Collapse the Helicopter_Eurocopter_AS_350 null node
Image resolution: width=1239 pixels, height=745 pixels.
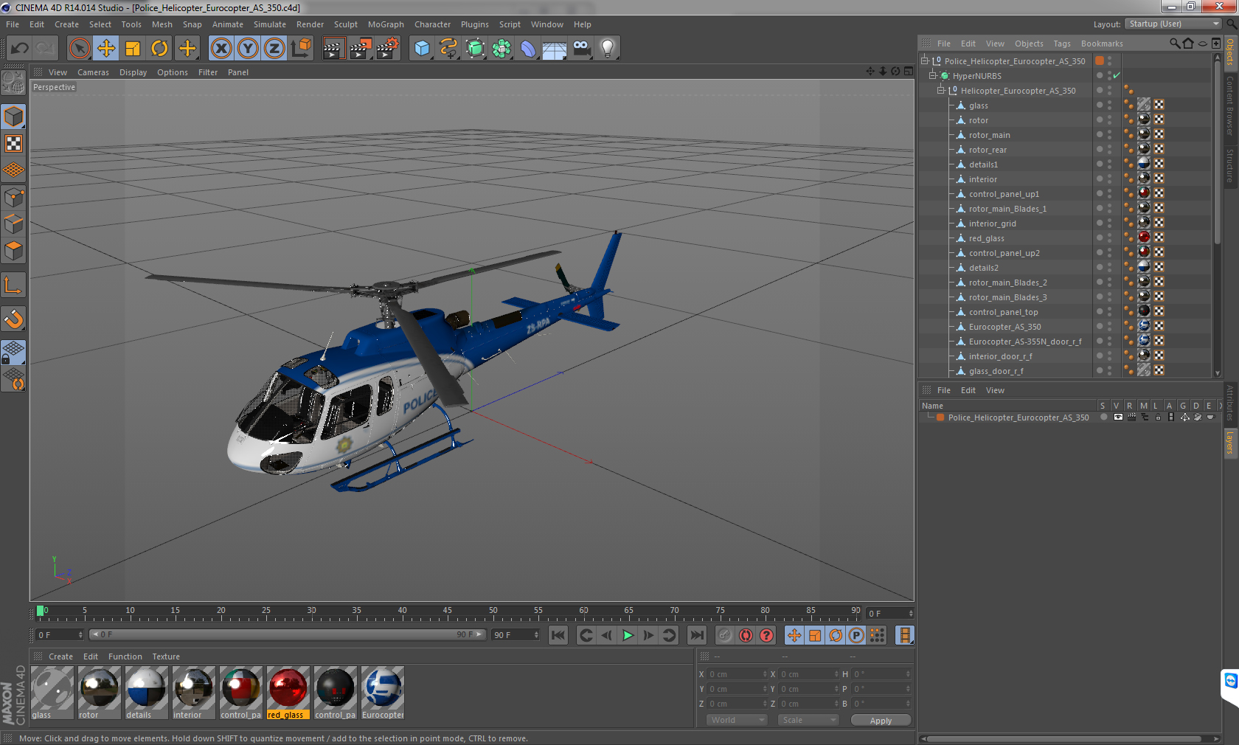click(x=940, y=90)
